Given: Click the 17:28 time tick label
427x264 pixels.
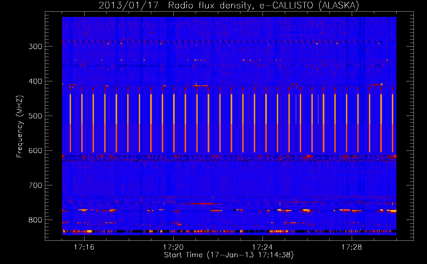Looking at the screenshot, I should [x=352, y=247].
